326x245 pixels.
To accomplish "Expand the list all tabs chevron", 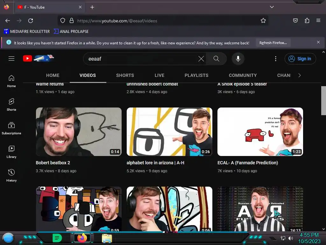I will pos(272,7).
